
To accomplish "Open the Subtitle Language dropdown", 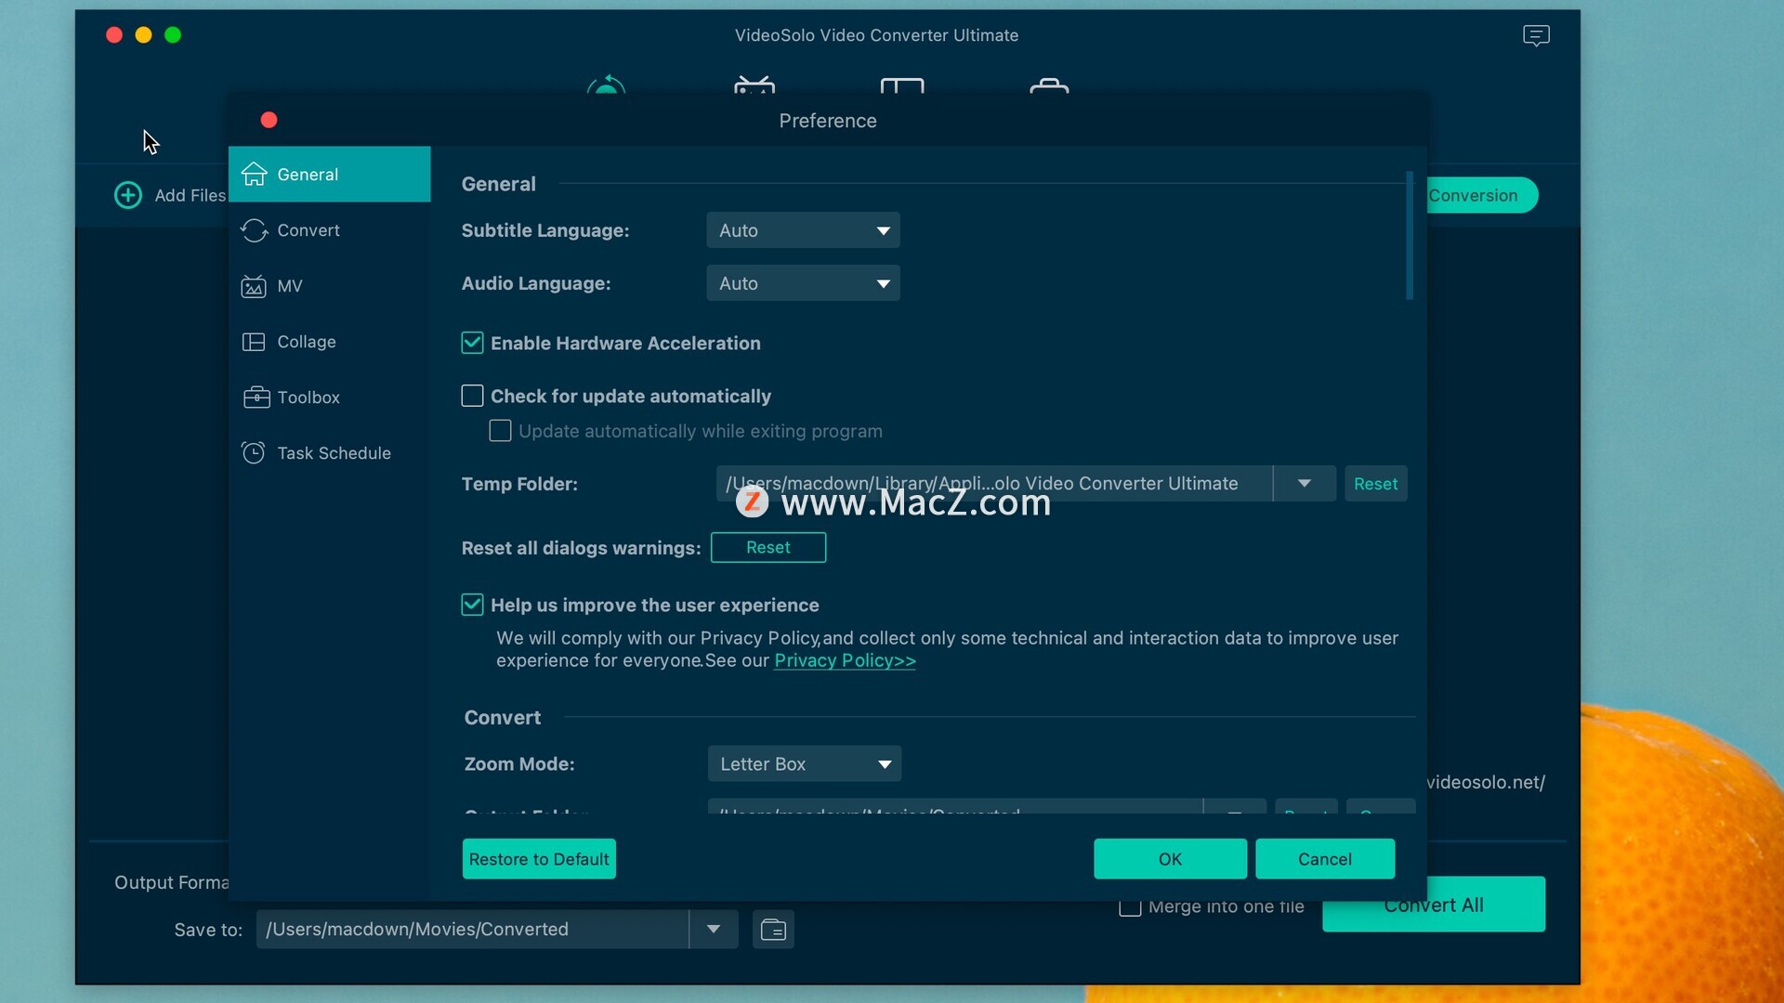I will point(803,230).
